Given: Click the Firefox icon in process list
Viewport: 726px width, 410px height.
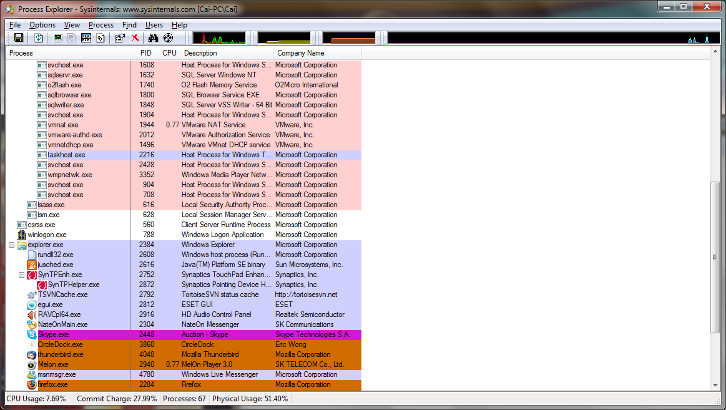Looking at the screenshot, I should 32,384.
